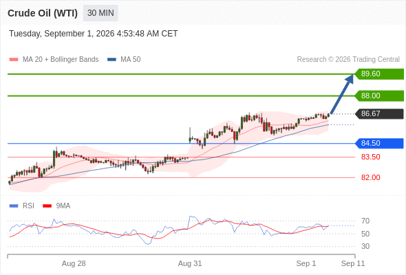Image resolution: width=406 pixels, height=275 pixels.
Task: Click the green 88.00 resistance price tag
Action: 379,96
